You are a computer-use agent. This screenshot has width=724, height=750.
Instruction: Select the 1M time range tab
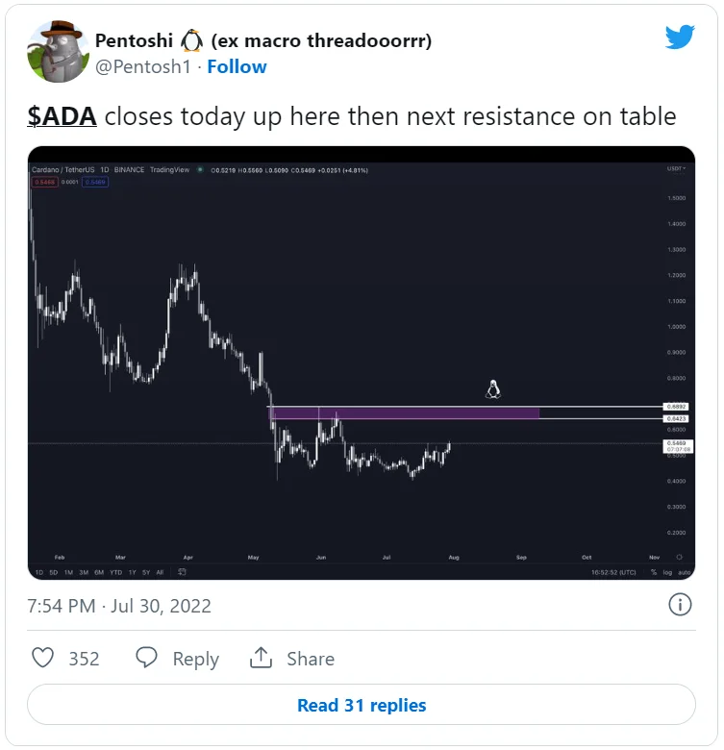tap(68, 572)
